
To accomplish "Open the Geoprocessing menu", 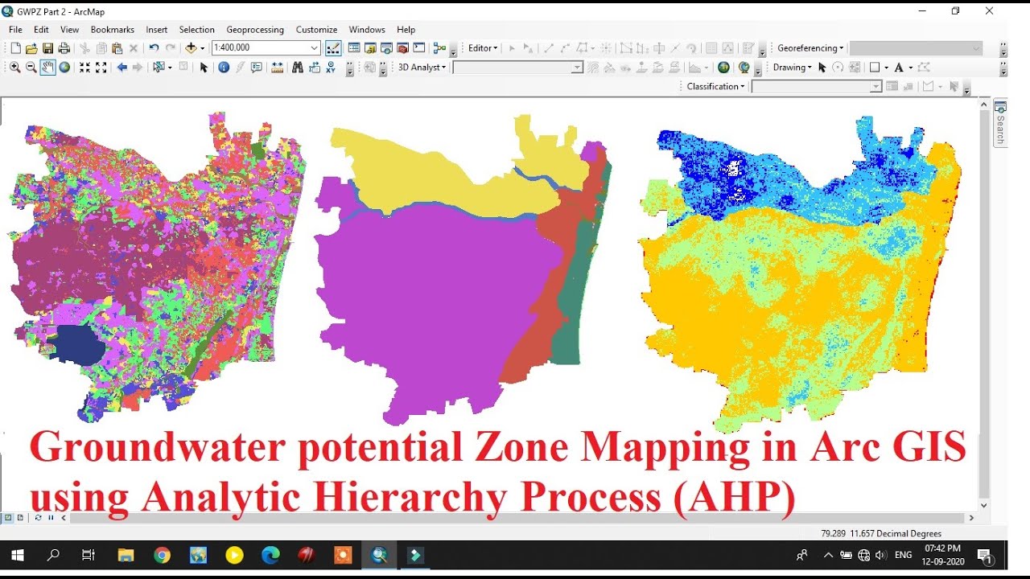I will (x=255, y=30).
